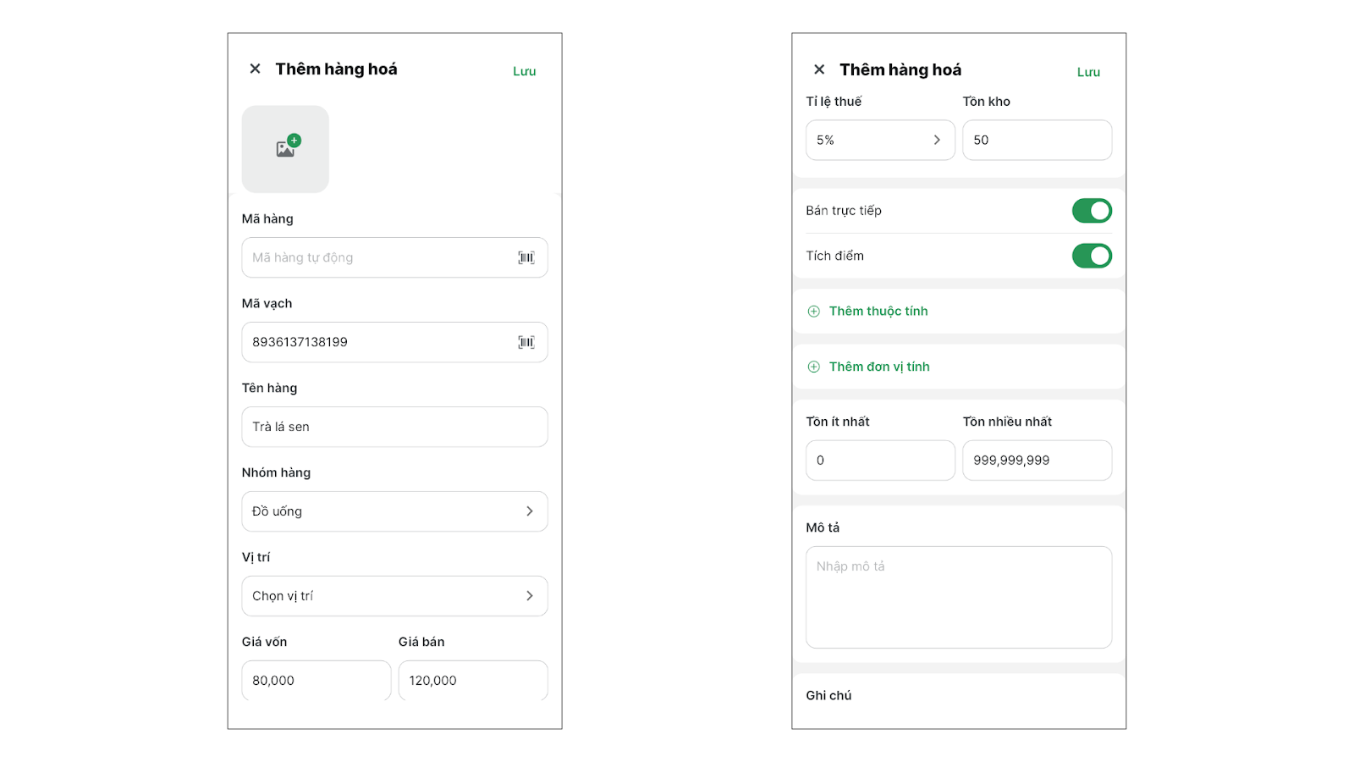Select the Tồn nhiều nhất input field

point(1037,461)
